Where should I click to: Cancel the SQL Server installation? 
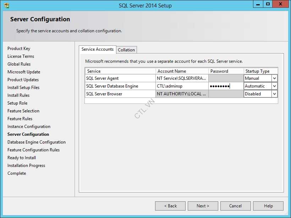point(235,206)
